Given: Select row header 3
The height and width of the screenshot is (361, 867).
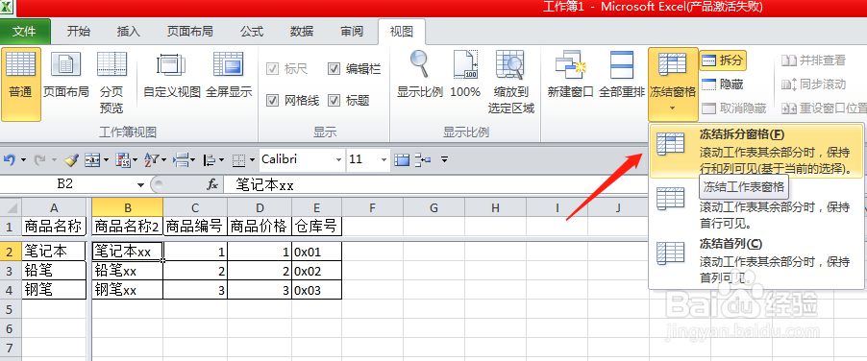Looking at the screenshot, I should pos(10,271).
